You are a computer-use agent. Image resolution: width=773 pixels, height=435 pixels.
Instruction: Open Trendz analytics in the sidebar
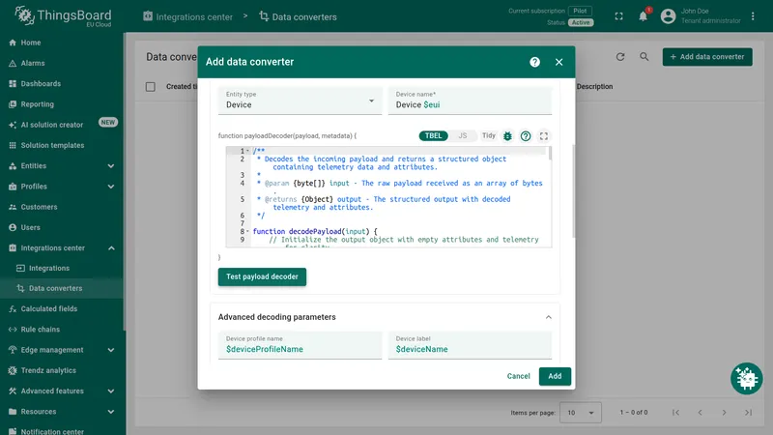[61, 371]
